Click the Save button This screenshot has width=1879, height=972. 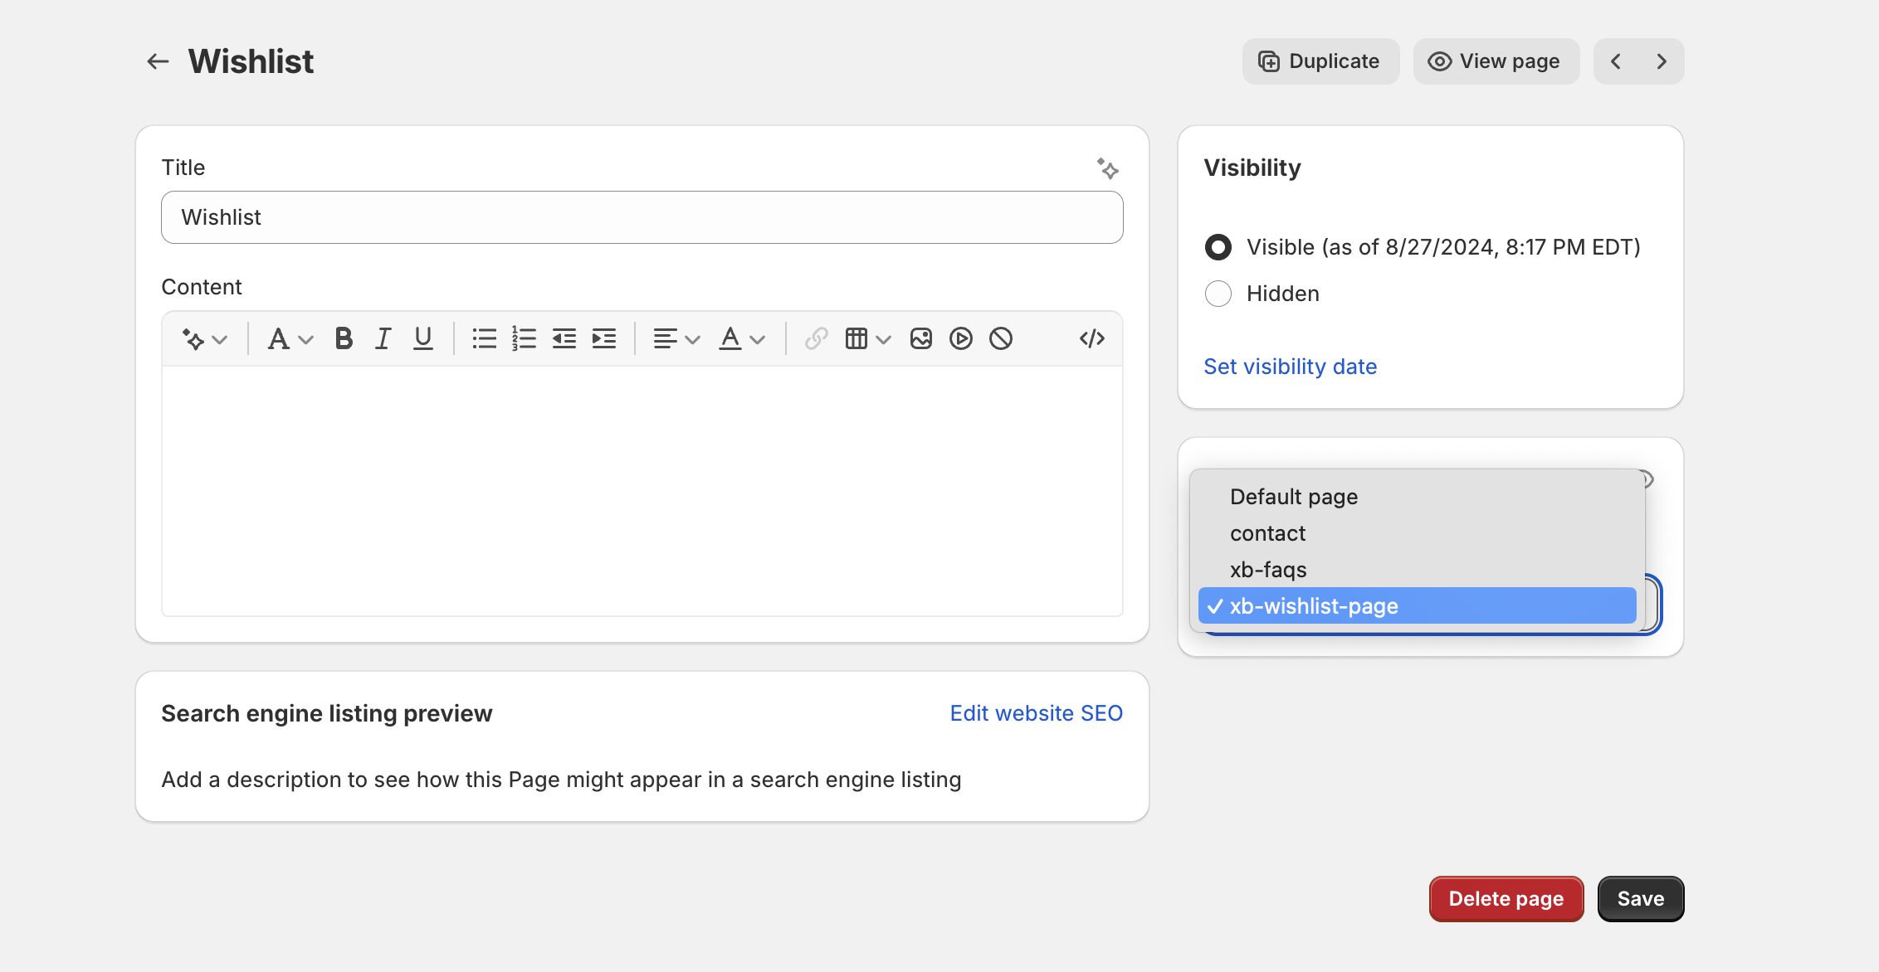pos(1640,899)
